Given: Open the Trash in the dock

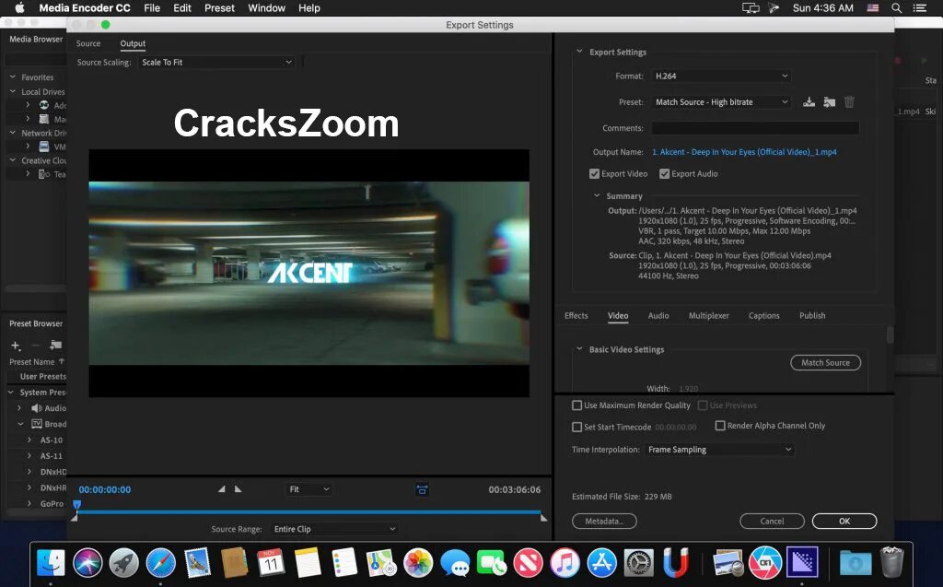Looking at the screenshot, I should [x=891, y=562].
